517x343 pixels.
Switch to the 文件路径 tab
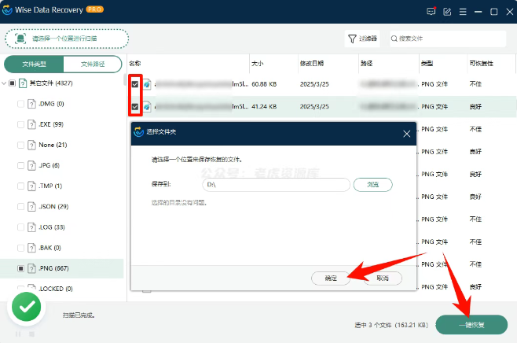pos(93,64)
